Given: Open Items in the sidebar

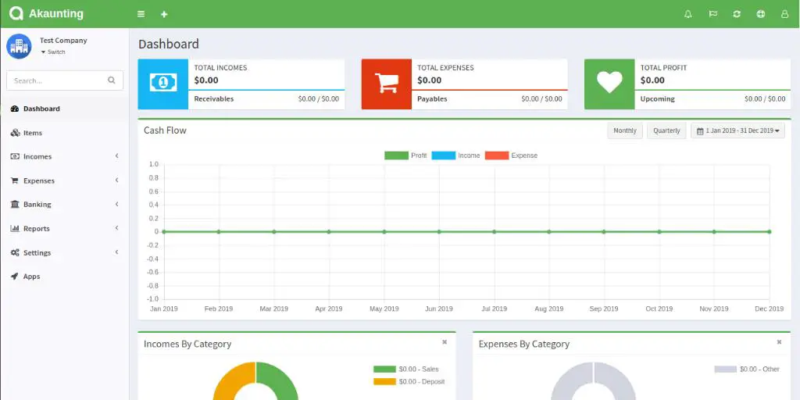Looking at the screenshot, I should (x=65, y=133).
